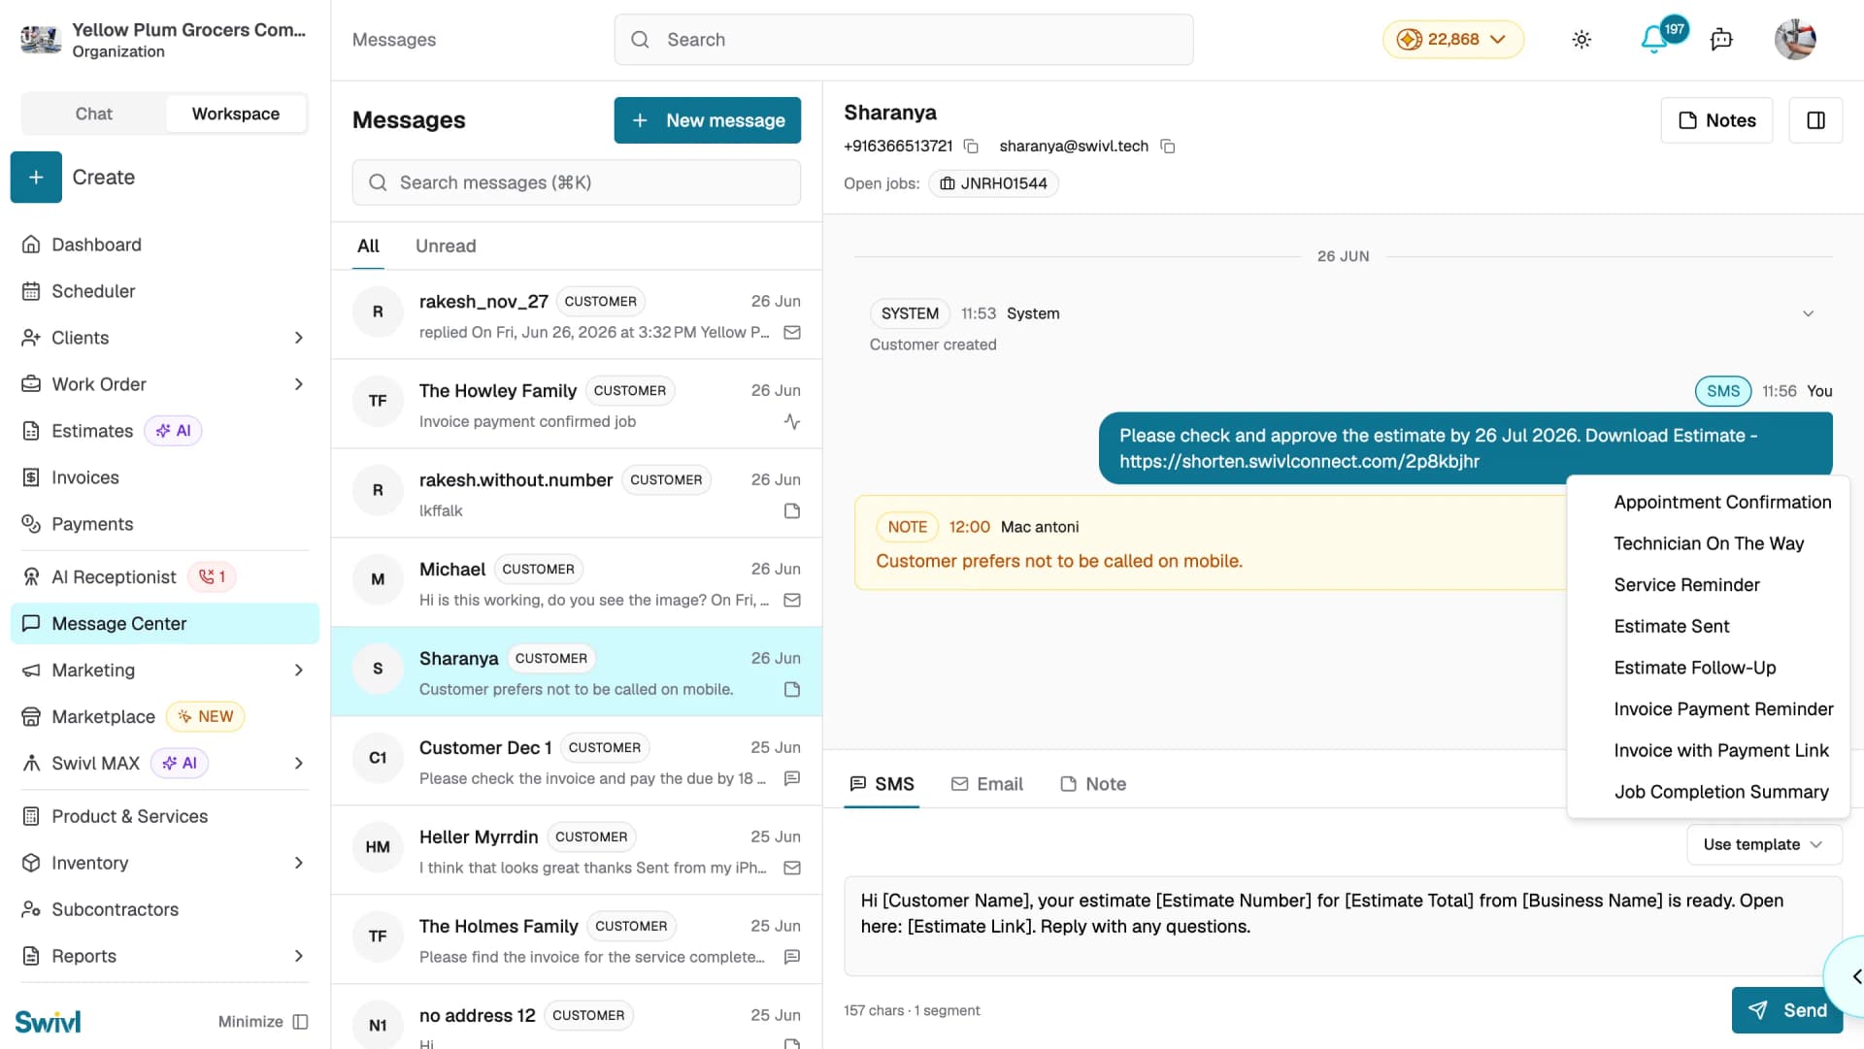1864x1049 pixels.
Task: Click into the SMS message text area
Action: (1343, 927)
